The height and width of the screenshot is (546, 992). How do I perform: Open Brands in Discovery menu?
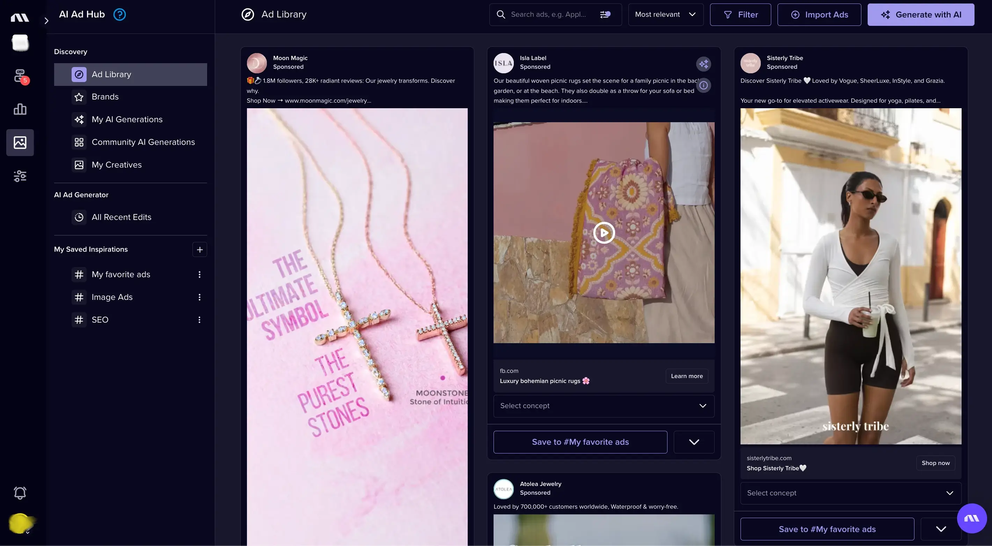pos(105,97)
